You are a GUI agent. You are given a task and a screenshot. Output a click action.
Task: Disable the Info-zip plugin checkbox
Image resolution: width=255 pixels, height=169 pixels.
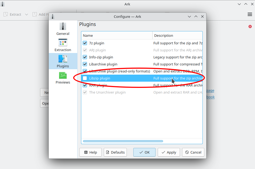85,57
